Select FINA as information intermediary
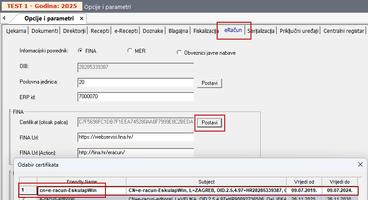 81,51
